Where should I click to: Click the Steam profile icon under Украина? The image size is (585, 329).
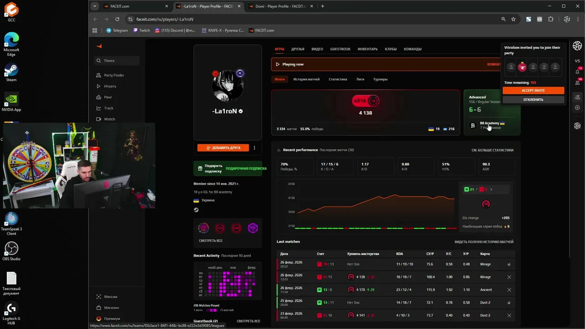(196, 210)
